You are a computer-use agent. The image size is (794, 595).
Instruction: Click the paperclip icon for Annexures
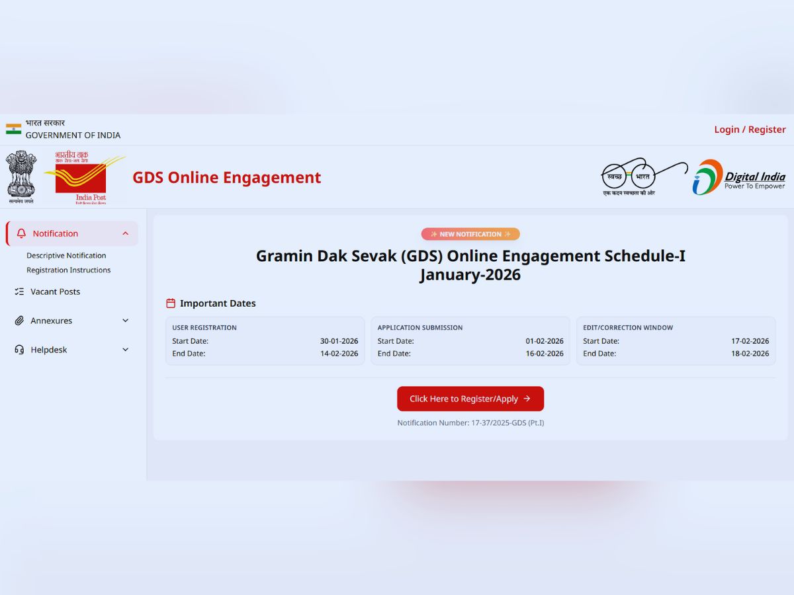19,321
